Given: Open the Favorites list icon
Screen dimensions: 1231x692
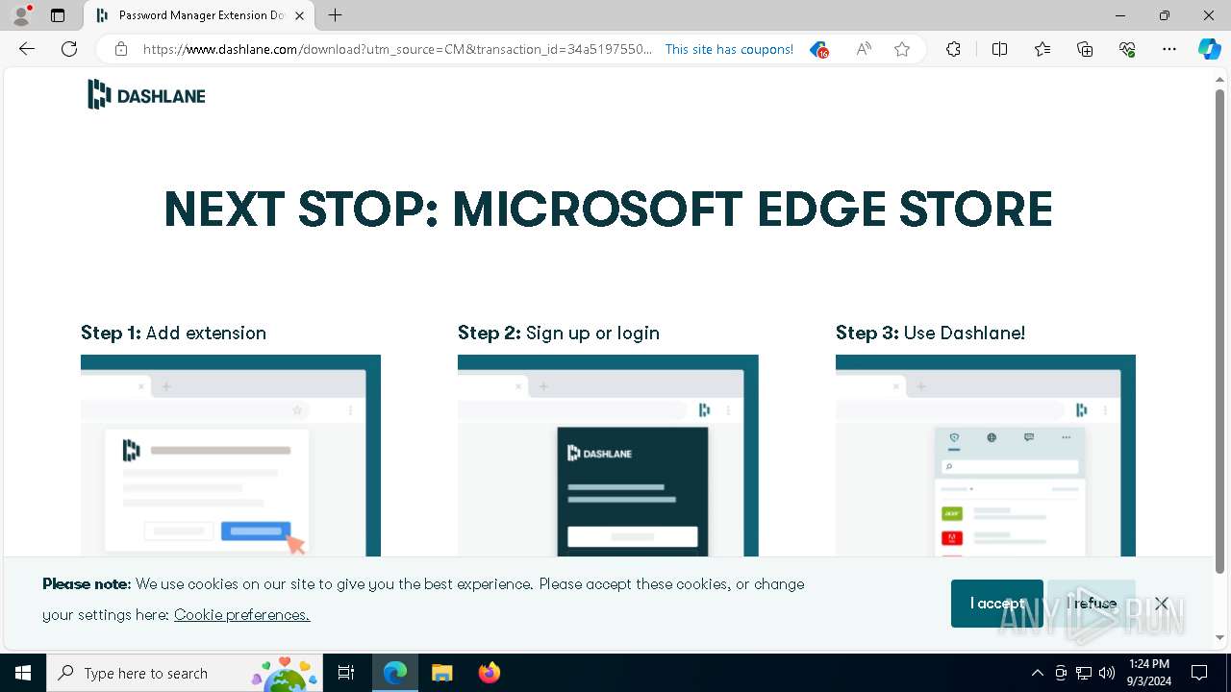Looking at the screenshot, I should coord(1043,49).
